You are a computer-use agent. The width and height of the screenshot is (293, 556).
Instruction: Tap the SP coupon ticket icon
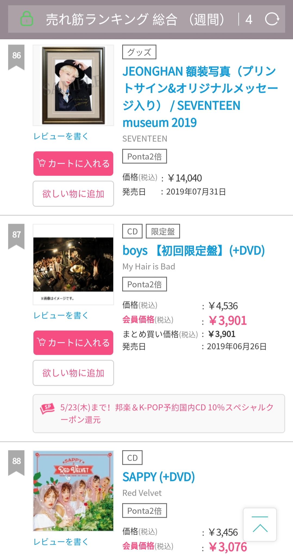click(47, 408)
